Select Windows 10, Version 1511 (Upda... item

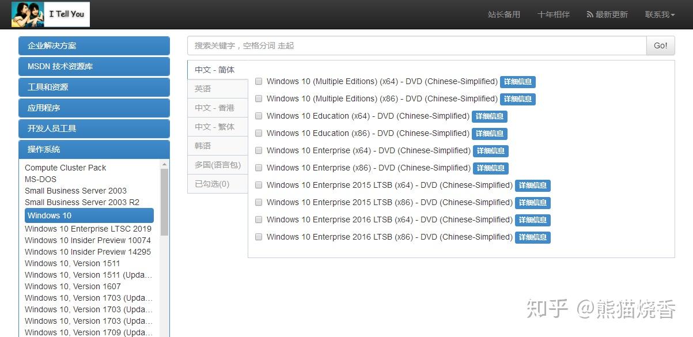point(89,275)
